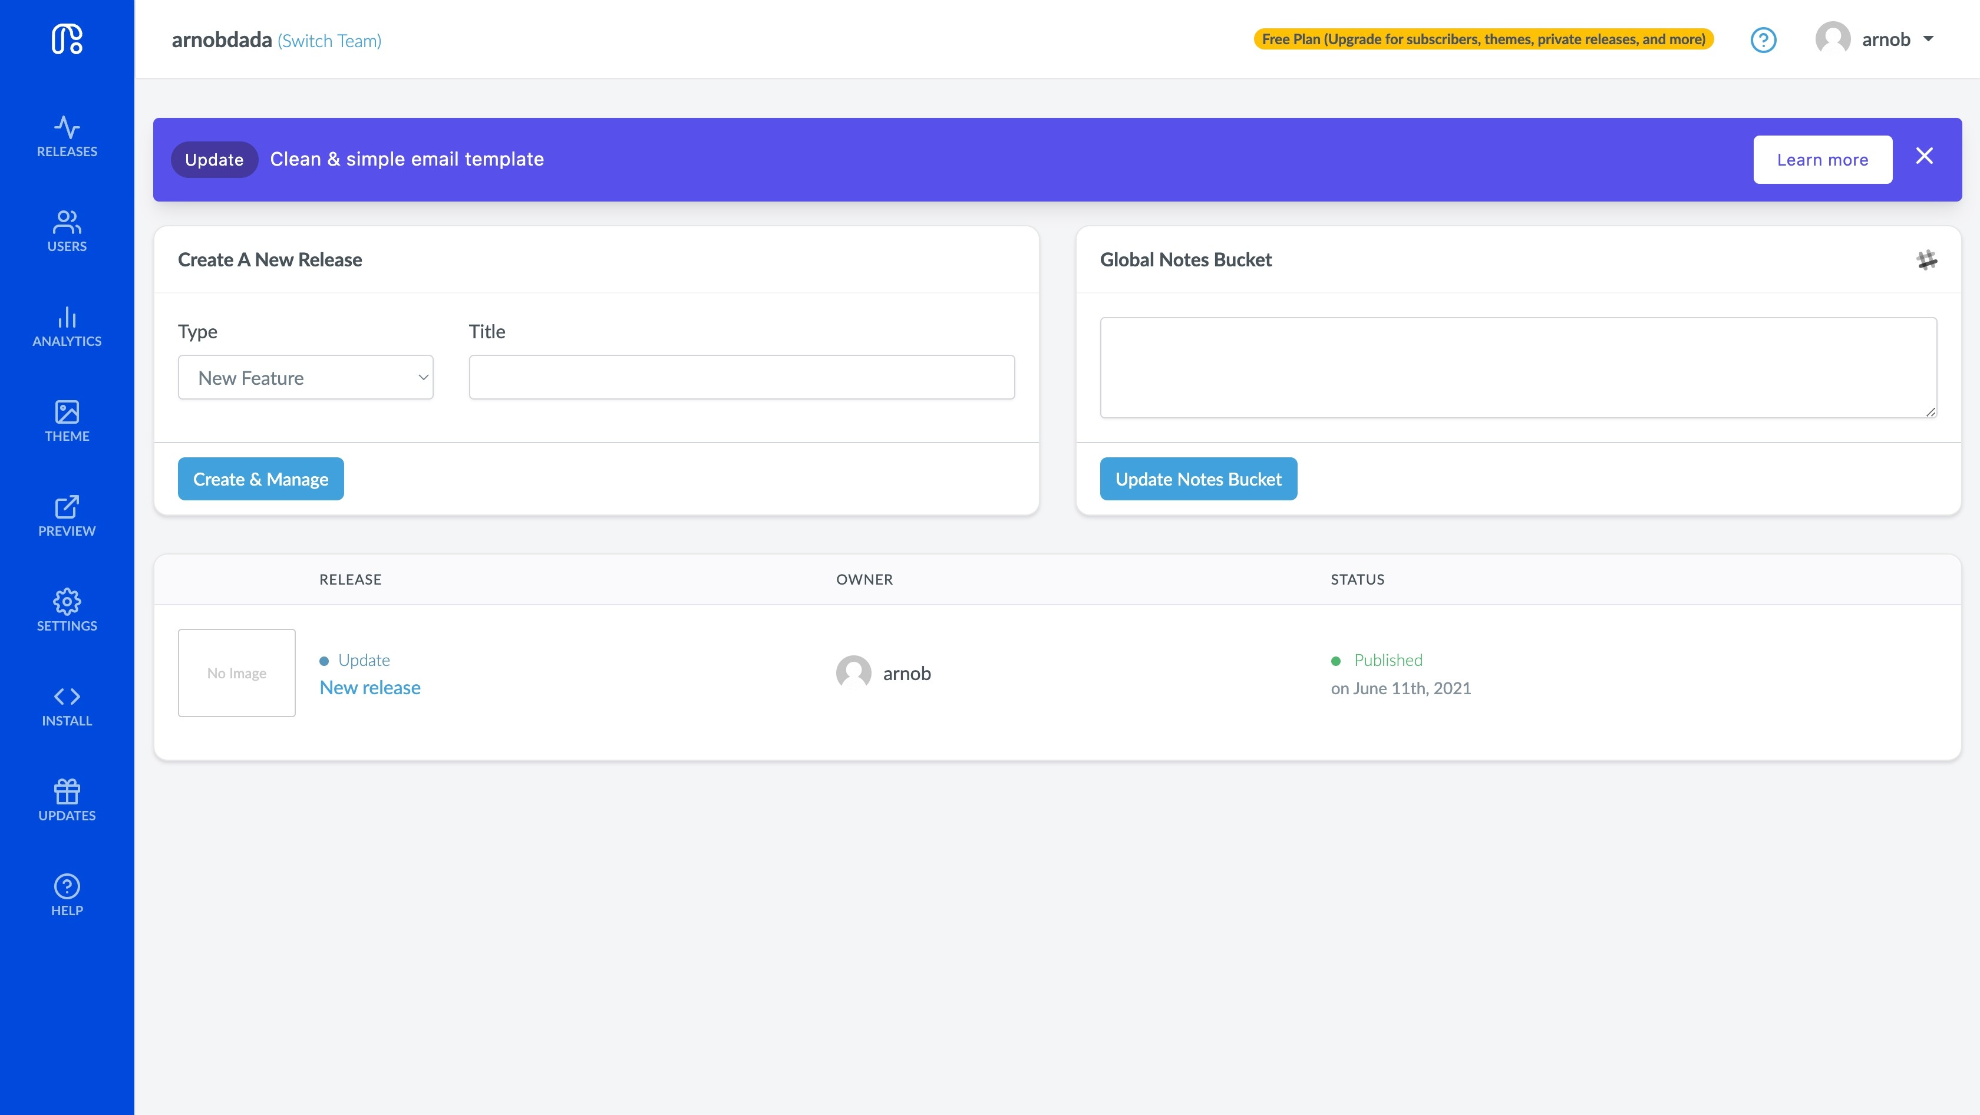1980x1115 pixels.
Task: Click Update Notes Bucket button
Action: (1198, 479)
